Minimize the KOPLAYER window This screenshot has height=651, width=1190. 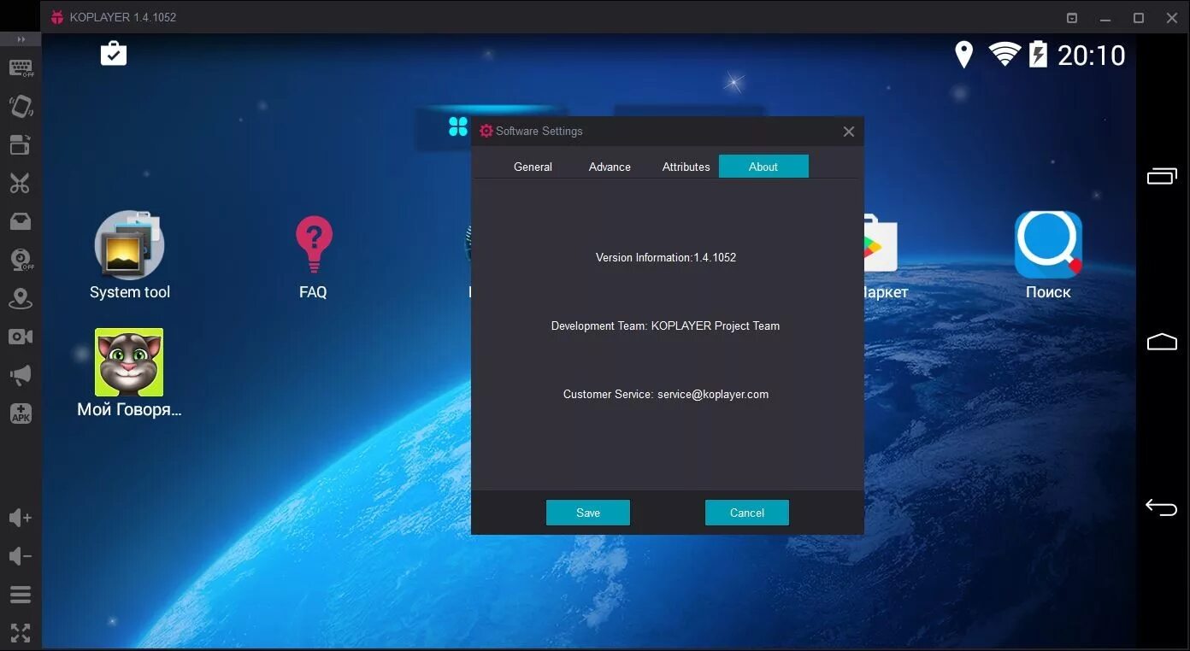1105,18
